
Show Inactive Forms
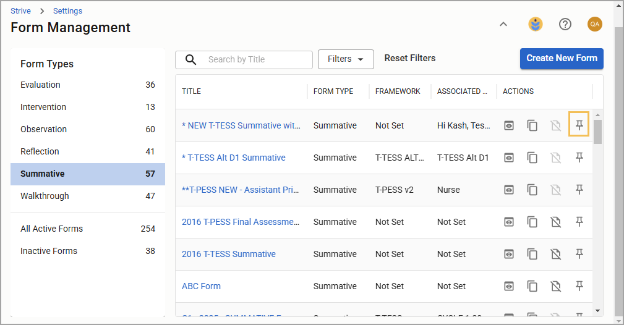tap(88, 251)
